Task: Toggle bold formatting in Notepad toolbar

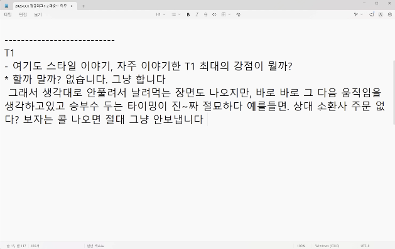Action: [x=188, y=14]
